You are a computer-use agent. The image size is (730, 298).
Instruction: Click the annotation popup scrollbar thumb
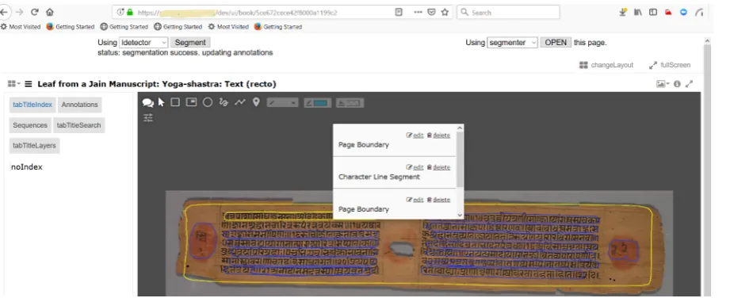click(460, 159)
